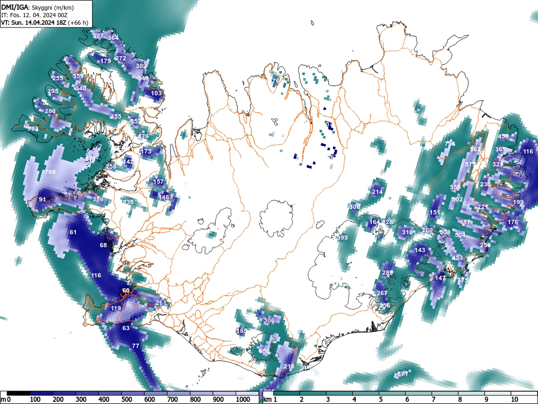Click visibility value 77
The width and height of the screenshot is (538, 404).
coord(136,346)
